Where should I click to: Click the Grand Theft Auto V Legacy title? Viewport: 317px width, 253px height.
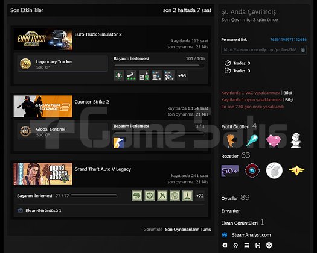click(x=103, y=169)
